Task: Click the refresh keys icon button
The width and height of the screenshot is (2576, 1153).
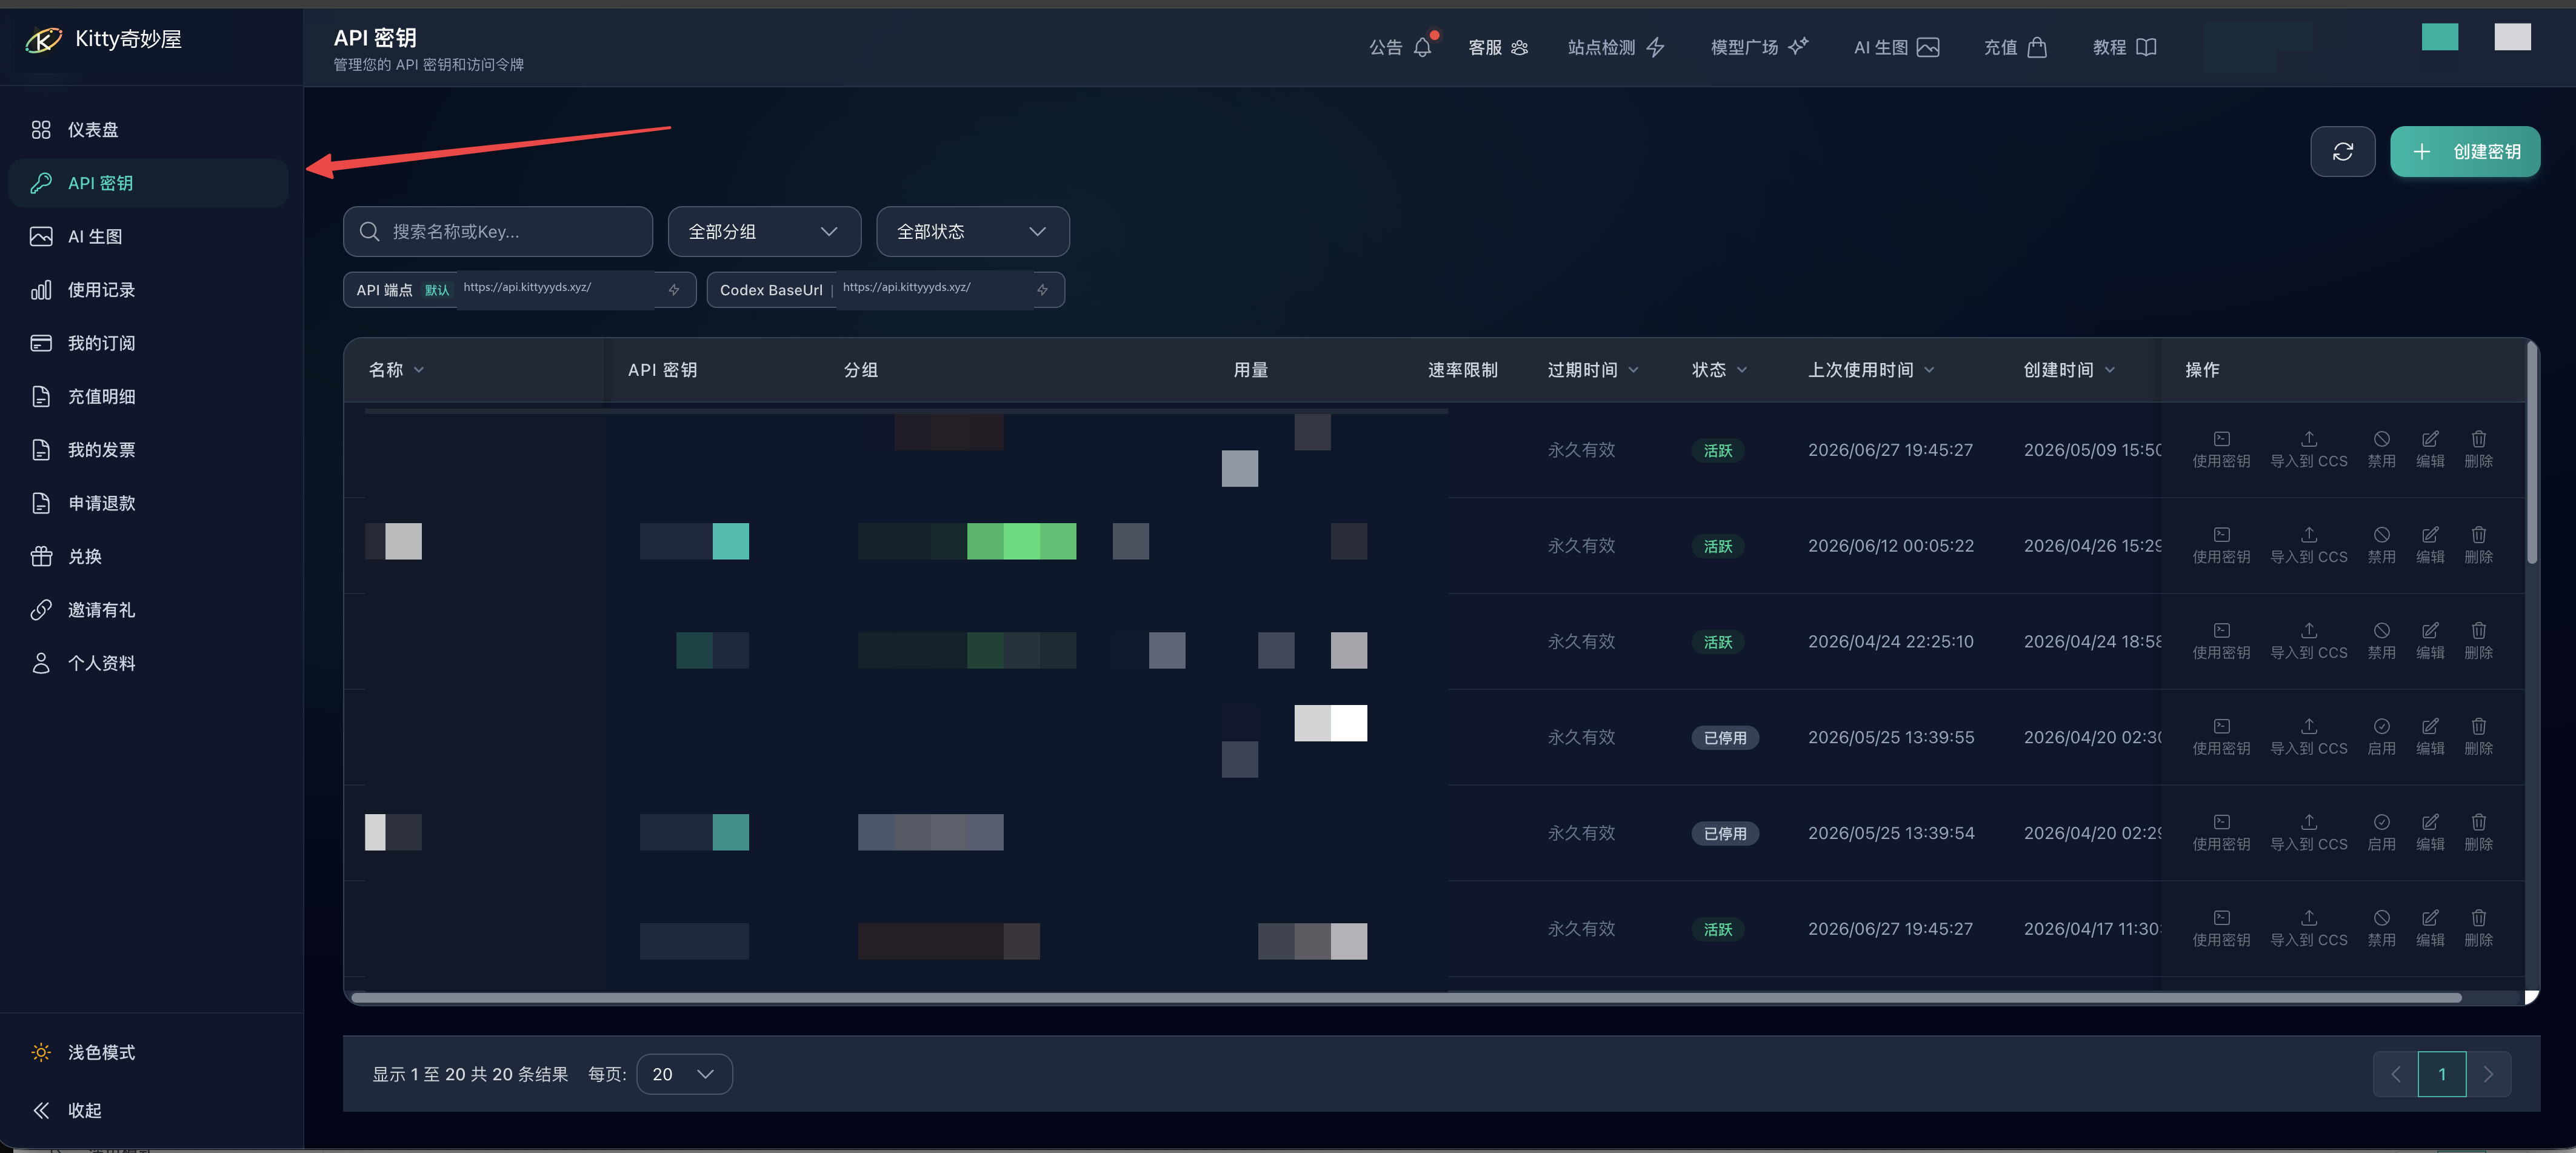Action: (x=2342, y=152)
